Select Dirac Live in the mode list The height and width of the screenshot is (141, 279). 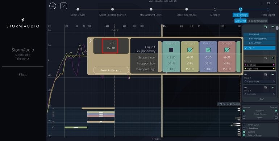coord(259,35)
